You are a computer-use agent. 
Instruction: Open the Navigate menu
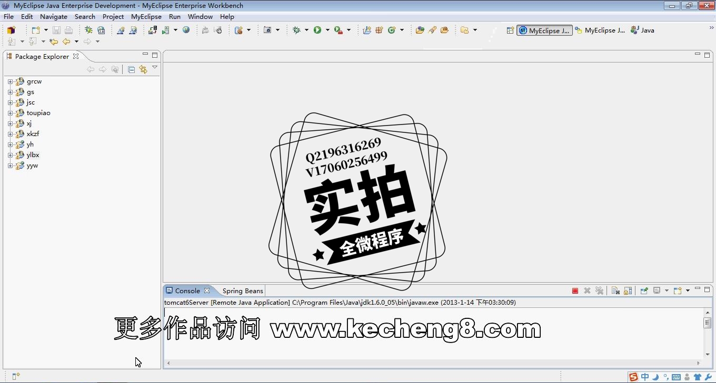[54, 17]
